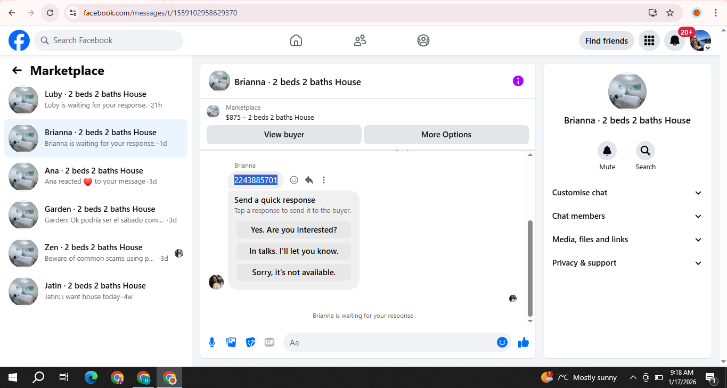
Task: Open the Groups icon in top navigation
Action: click(x=423, y=40)
